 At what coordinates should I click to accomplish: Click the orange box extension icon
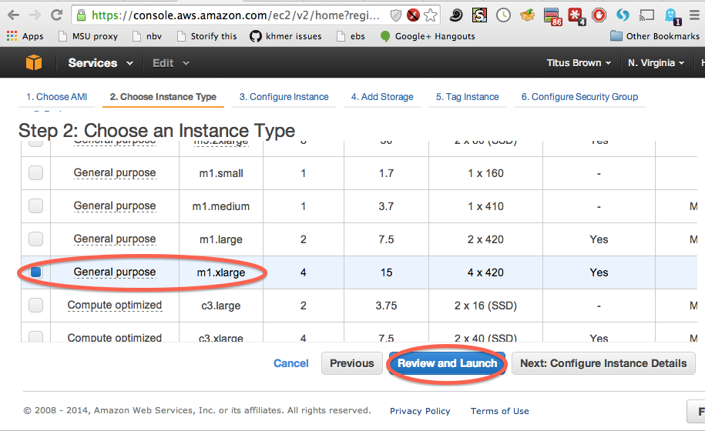point(527,15)
